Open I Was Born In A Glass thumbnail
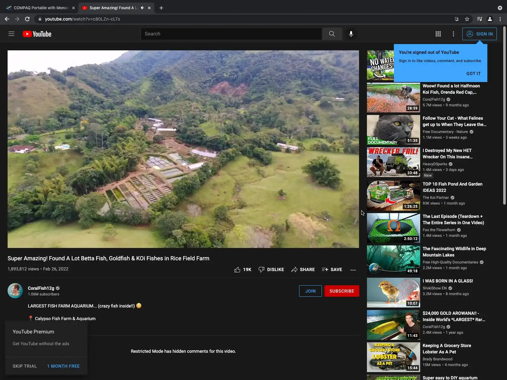Screen dimensions: 507x380 point(394,293)
